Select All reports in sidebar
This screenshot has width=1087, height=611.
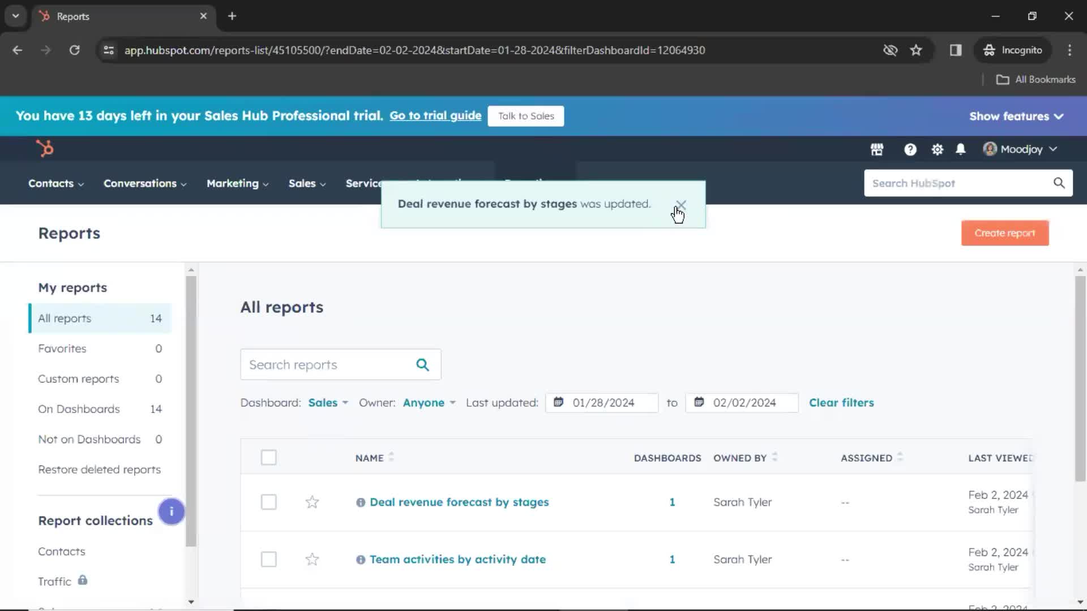coord(100,319)
